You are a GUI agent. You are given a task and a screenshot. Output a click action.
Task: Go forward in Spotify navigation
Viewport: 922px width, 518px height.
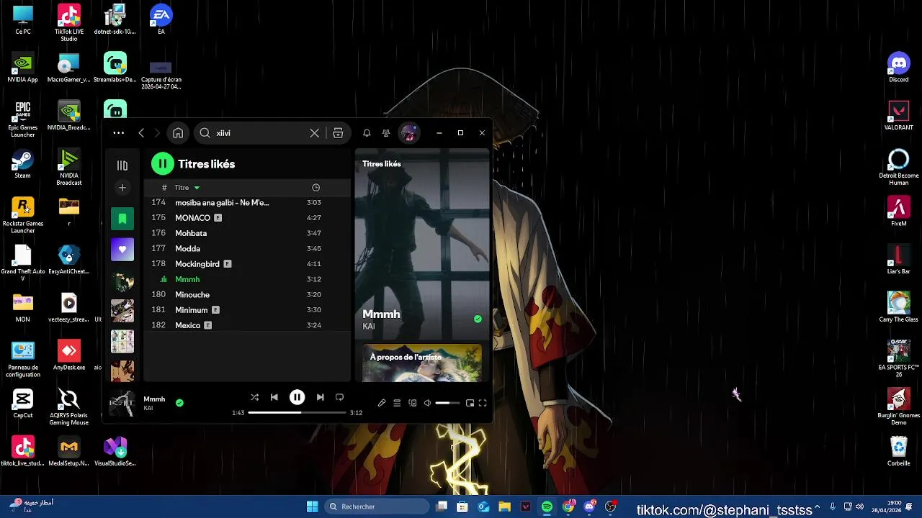coord(157,133)
